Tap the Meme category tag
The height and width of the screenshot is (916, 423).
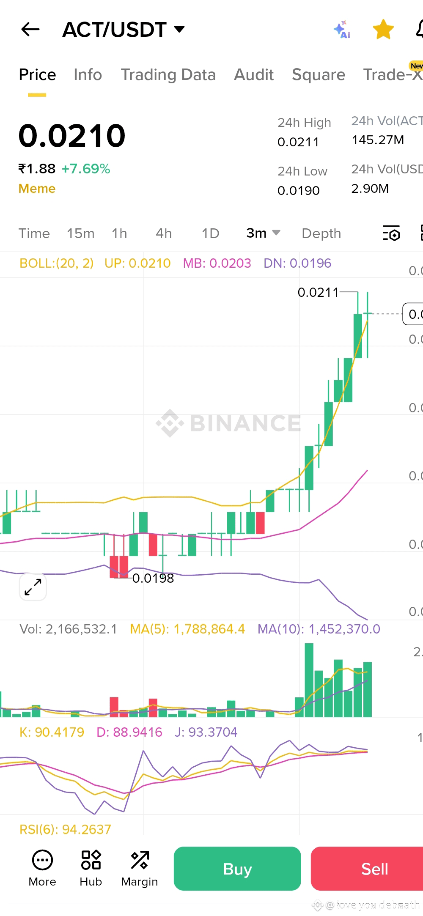pos(37,189)
